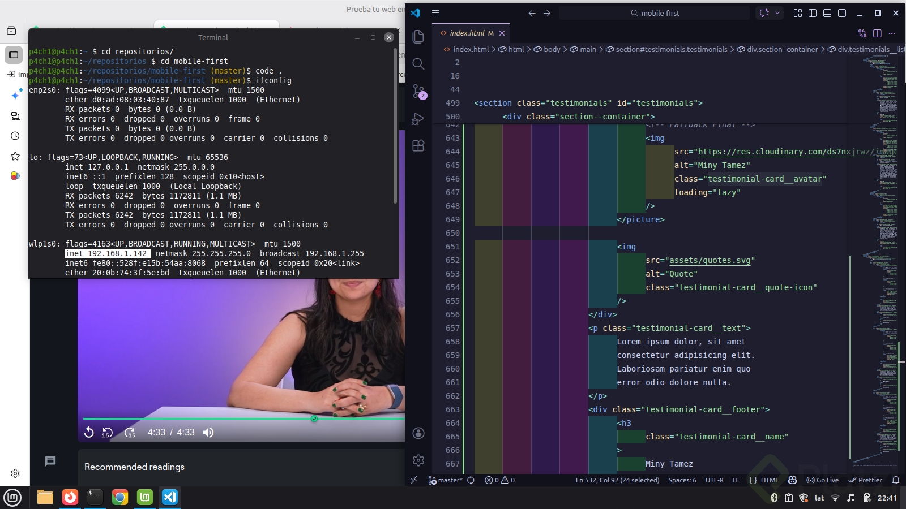Image resolution: width=906 pixels, height=509 pixels.
Task: Expand the Copilot chat dropdown arrow
Action: pos(777,13)
